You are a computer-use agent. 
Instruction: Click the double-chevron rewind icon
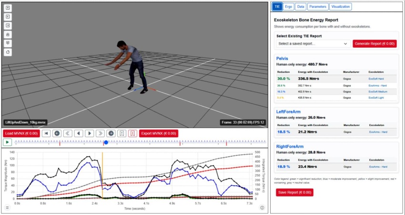pyautogui.click(x=68, y=133)
